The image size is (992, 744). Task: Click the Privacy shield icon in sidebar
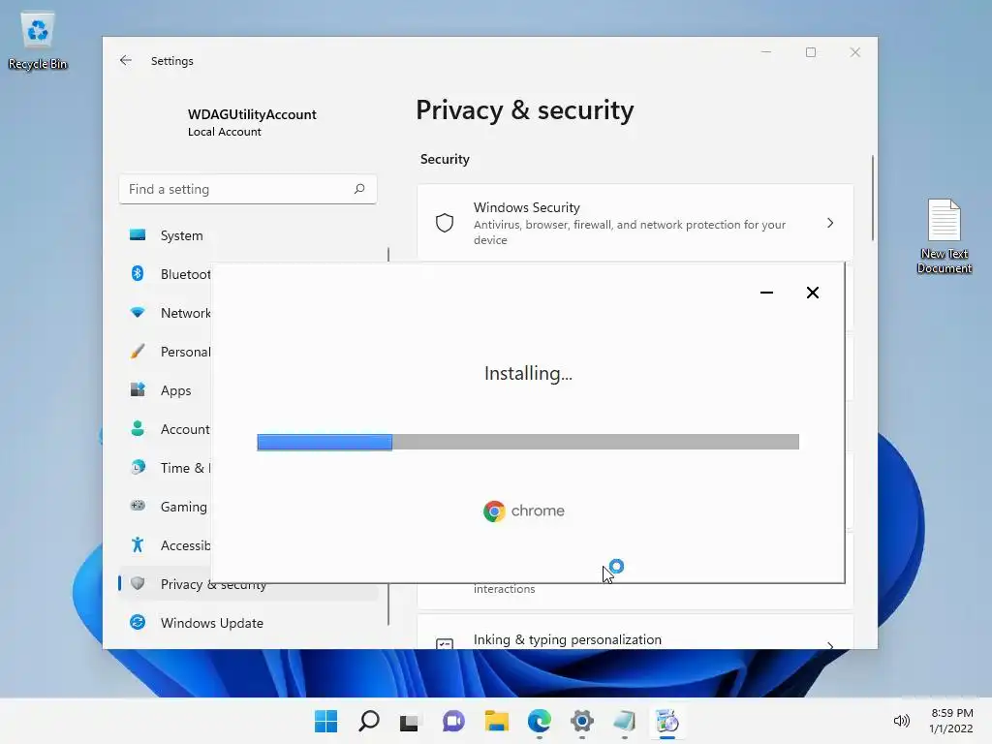[x=138, y=583]
